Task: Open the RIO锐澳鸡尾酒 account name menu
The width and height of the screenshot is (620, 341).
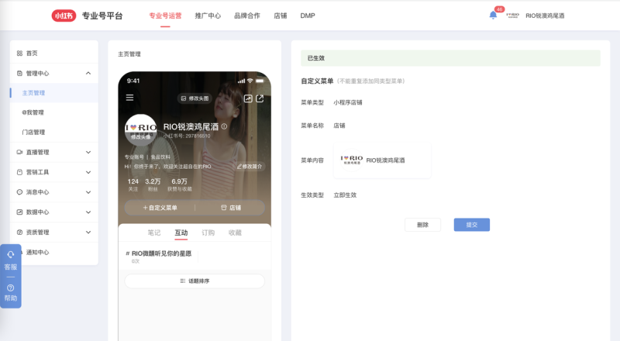Action: (545, 15)
